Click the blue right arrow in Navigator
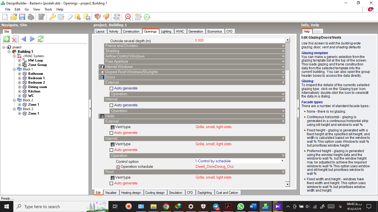 click(x=32, y=39)
